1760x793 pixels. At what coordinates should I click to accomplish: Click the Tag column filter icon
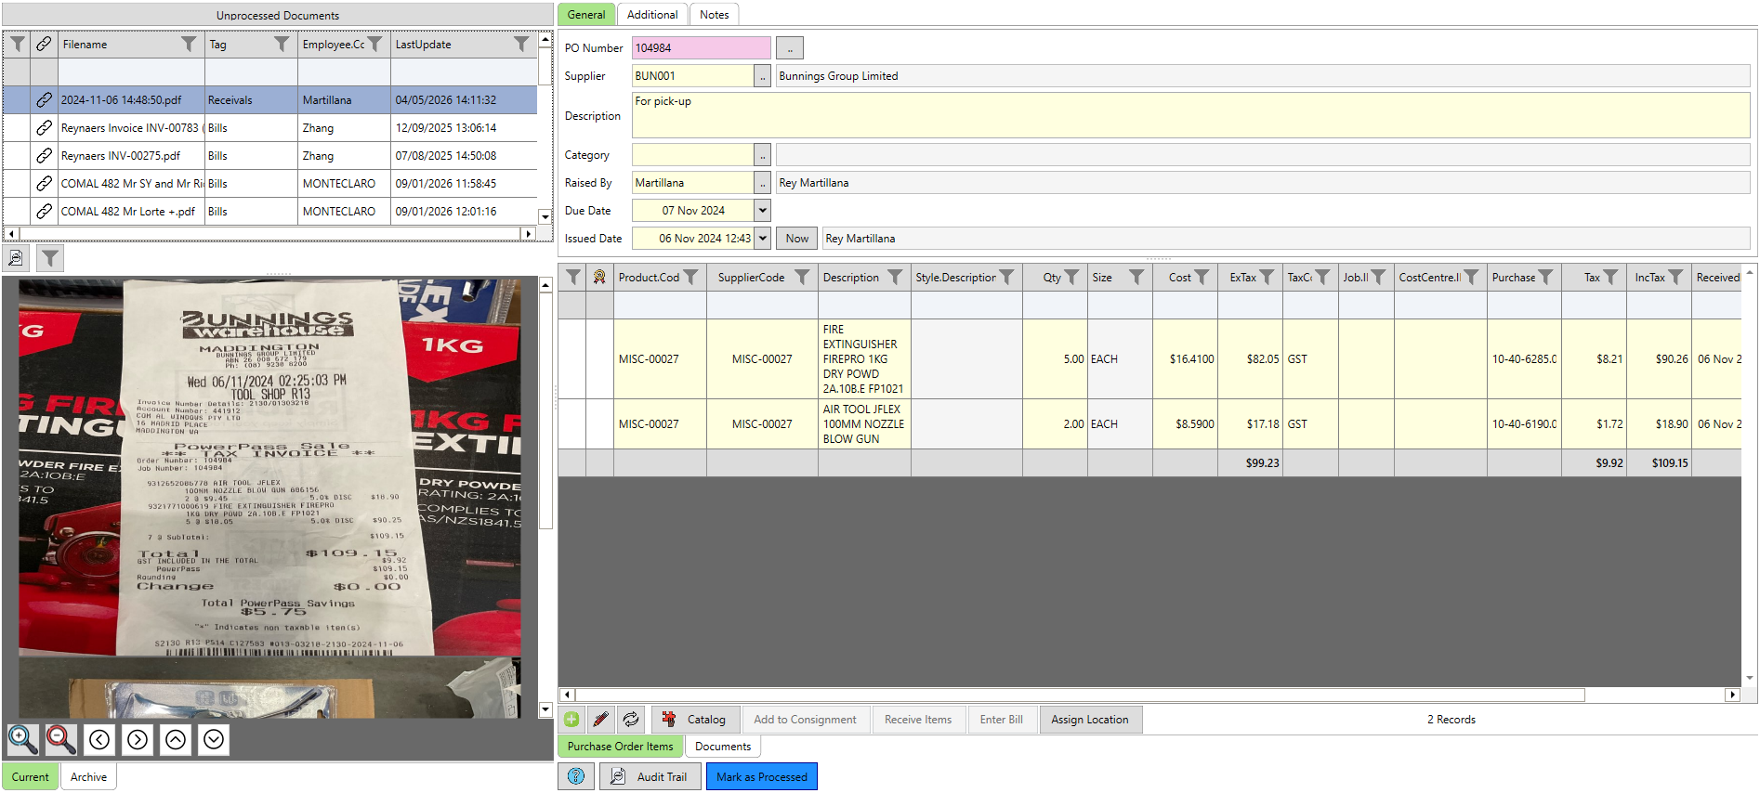tap(282, 44)
